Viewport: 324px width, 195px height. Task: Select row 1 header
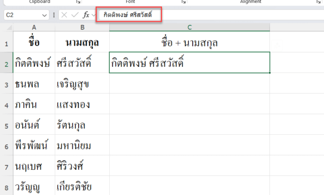pos(7,42)
